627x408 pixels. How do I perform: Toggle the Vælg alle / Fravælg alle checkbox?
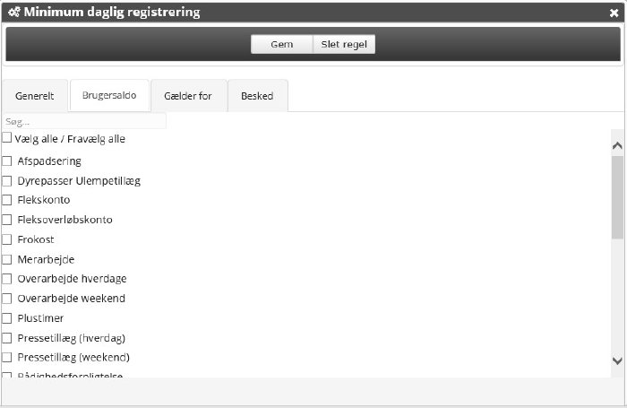tap(7, 139)
